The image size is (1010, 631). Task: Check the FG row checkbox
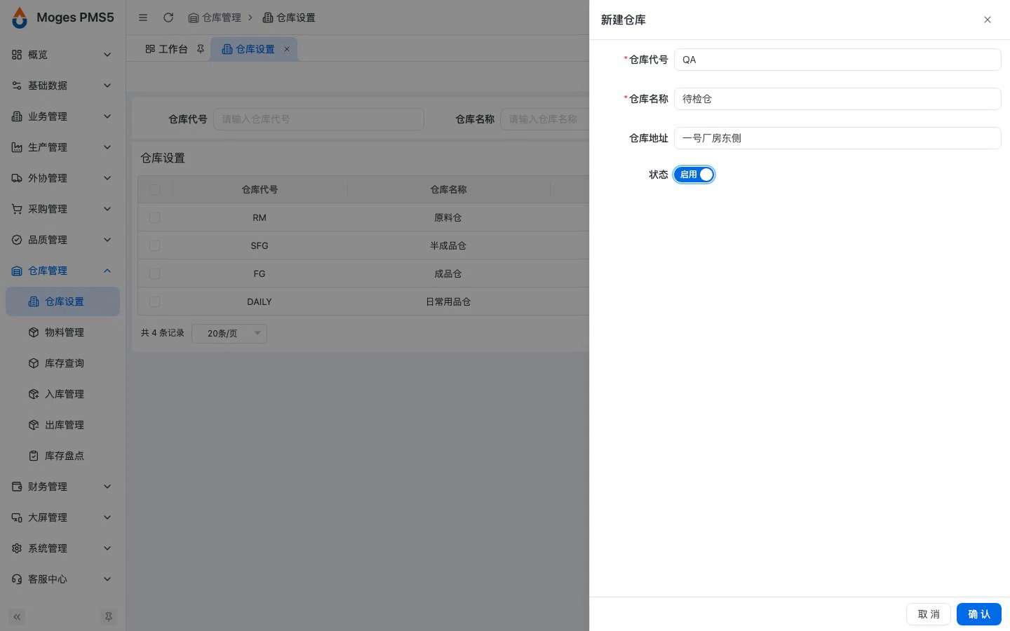155,273
